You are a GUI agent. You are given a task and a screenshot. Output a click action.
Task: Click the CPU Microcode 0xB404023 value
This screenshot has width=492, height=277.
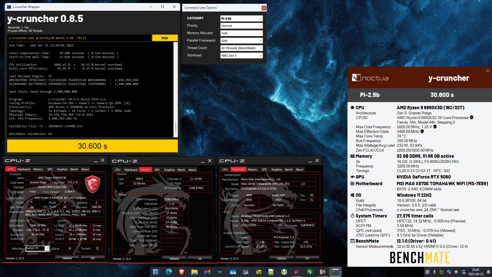(307, 225)
